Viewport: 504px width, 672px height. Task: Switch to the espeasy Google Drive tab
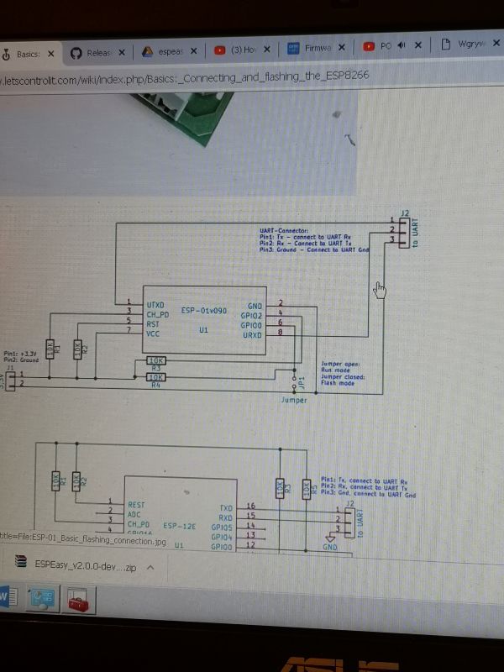pos(170,52)
